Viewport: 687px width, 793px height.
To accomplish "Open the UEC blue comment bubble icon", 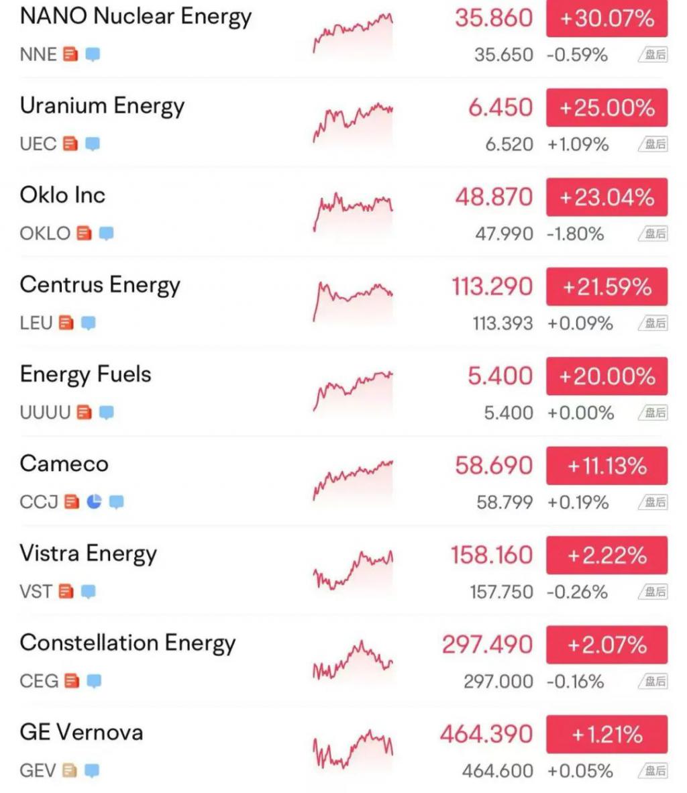I will (x=92, y=144).
